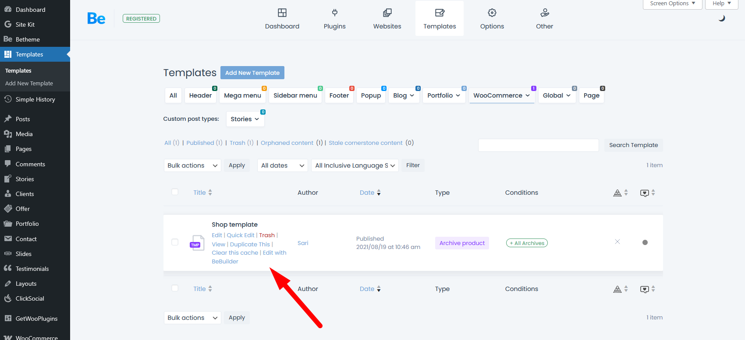745x340 pixels.
Task: Open Site Kit in the sidebar
Action: tap(25, 25)
